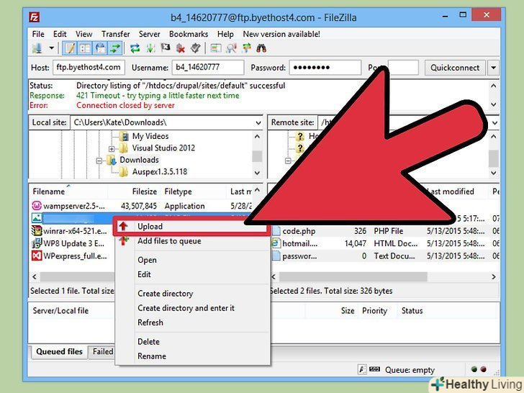
Task: Click the passwor... text document icon
Action: coord(276,256)
